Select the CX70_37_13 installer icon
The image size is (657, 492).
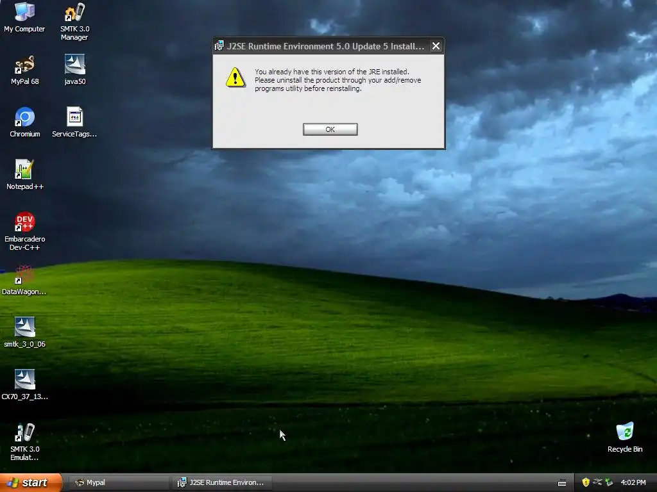point(25,385)
